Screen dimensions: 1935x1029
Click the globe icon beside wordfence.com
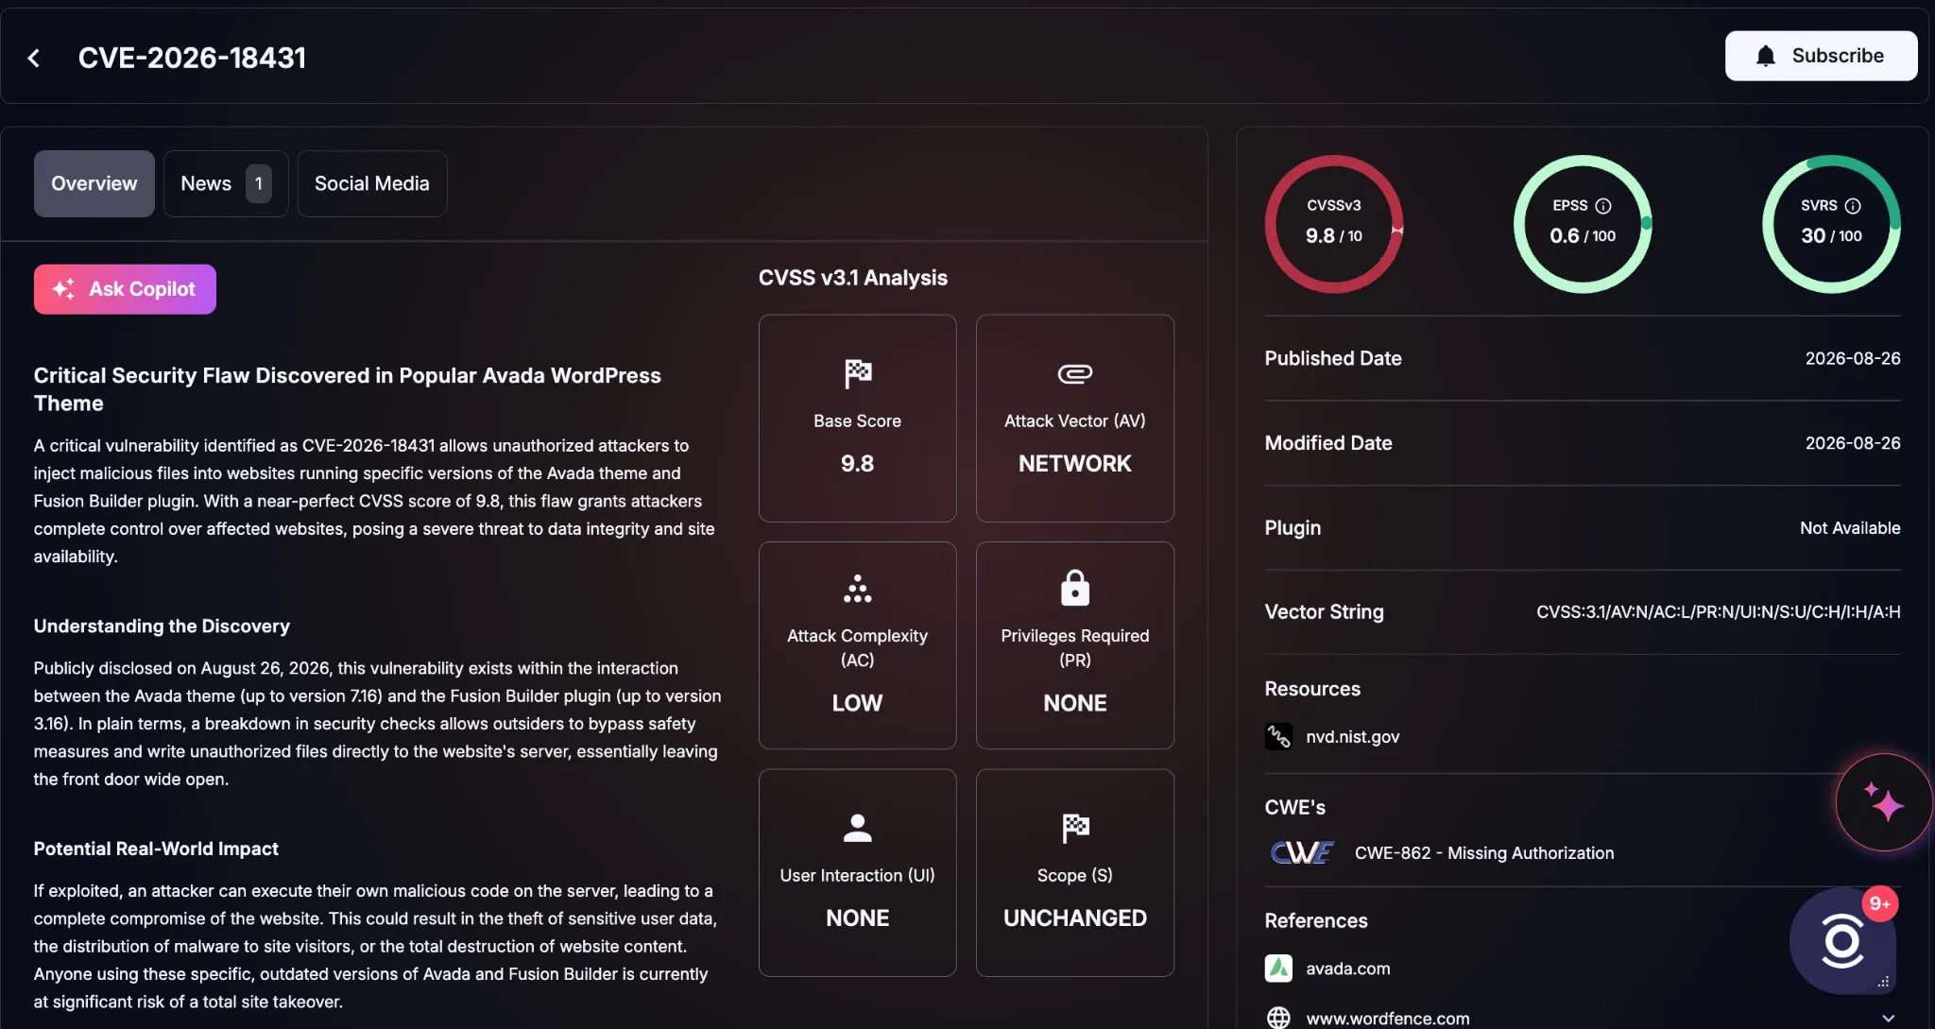1278,1018
